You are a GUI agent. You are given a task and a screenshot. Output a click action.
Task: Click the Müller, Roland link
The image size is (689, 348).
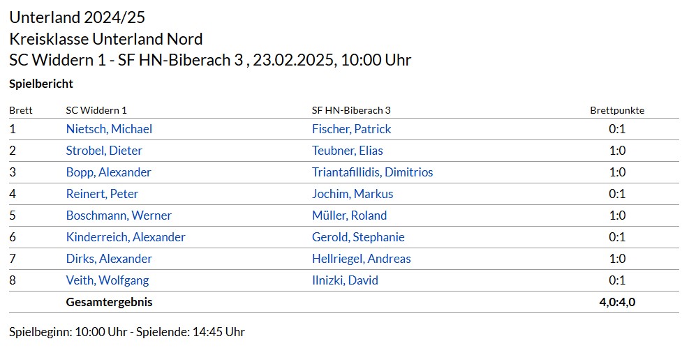[349, 215]
